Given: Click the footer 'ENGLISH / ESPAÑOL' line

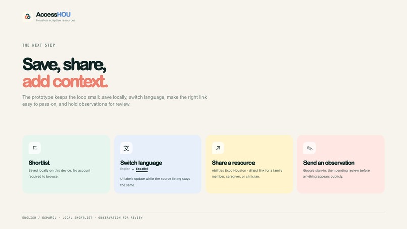Looking at the screenshot, I should pyautogui.click(x=82, y=218).
